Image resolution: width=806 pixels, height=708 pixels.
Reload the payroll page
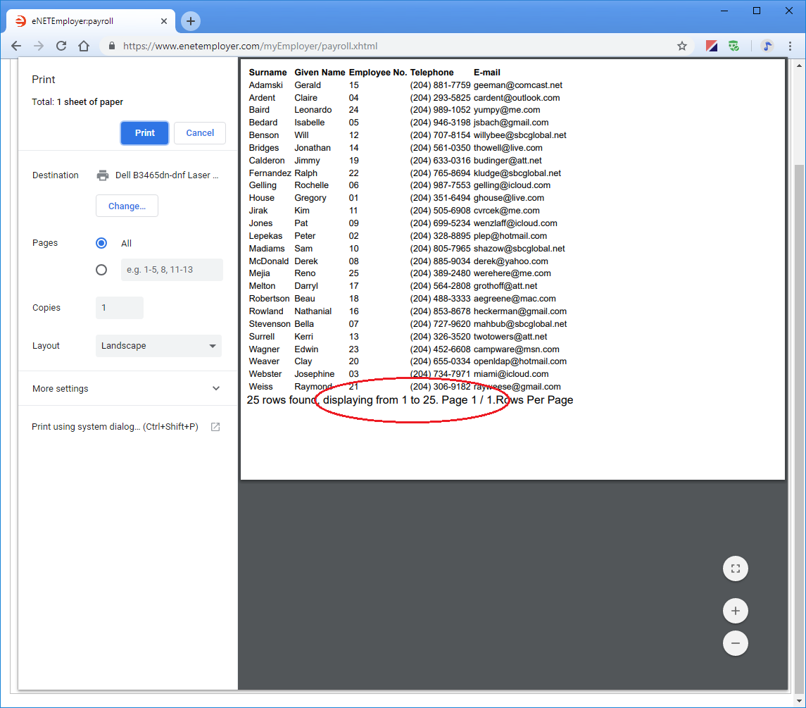tap(61, 46)
